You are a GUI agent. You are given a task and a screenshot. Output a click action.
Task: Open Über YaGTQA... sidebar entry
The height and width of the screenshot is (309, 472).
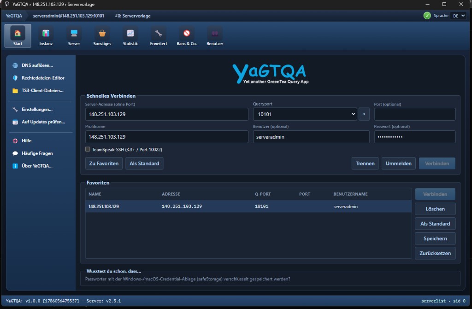pyautogui.click(x=41, y=166)
